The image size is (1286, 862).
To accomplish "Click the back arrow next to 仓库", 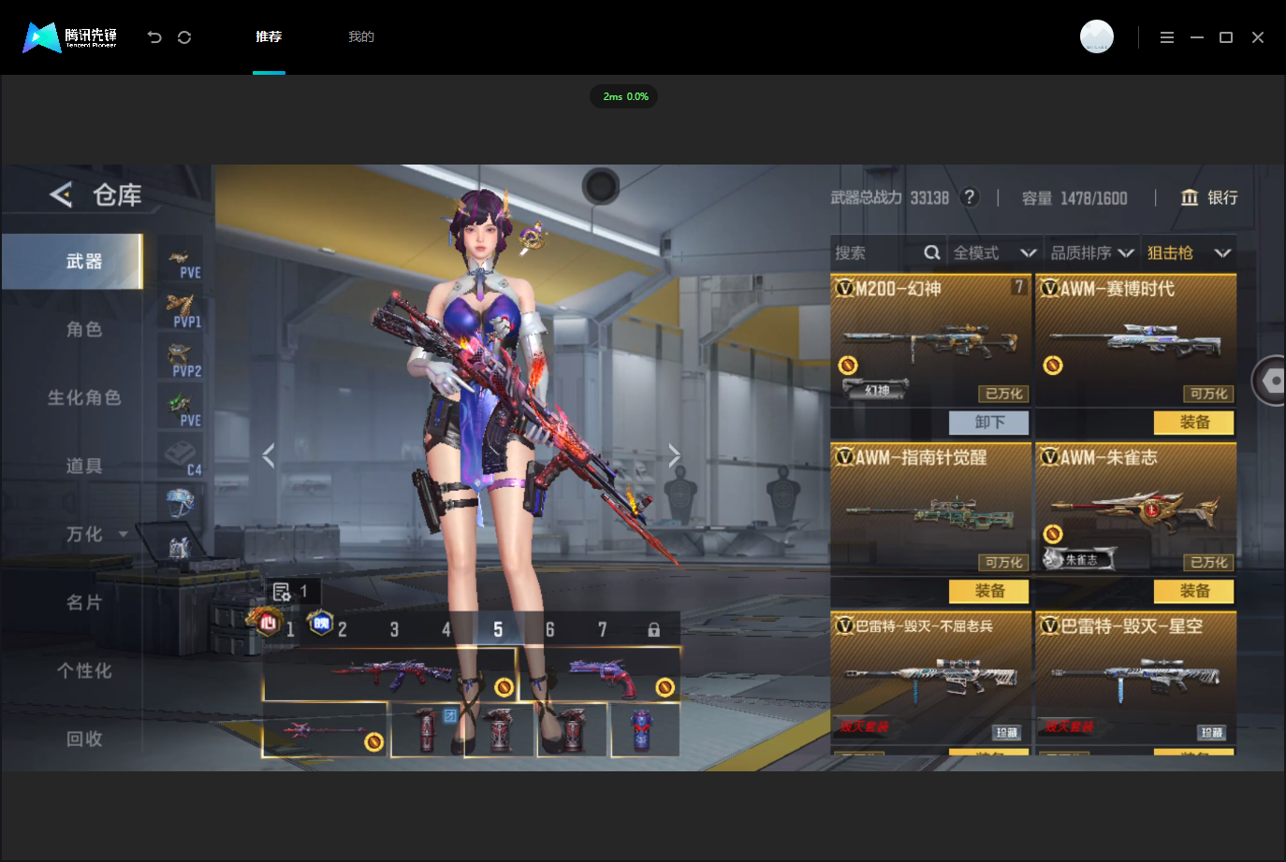I will (61, 194).
